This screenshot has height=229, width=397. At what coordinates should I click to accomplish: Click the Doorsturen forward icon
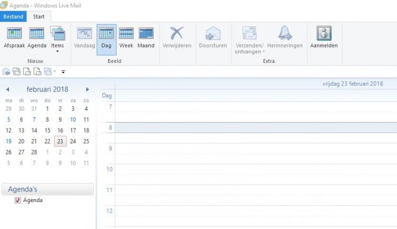pos(213,37)
